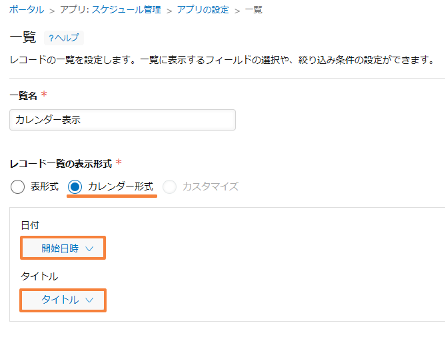Navigate to アプリの設定 breadcrumb
This screenshot has height=339, width=445.
click(x=203, y=10)
